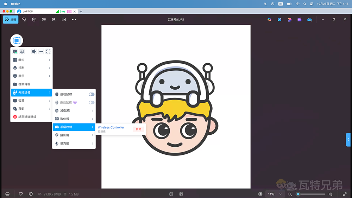Click the print icon in Photos toolbar

click(44, 20)
